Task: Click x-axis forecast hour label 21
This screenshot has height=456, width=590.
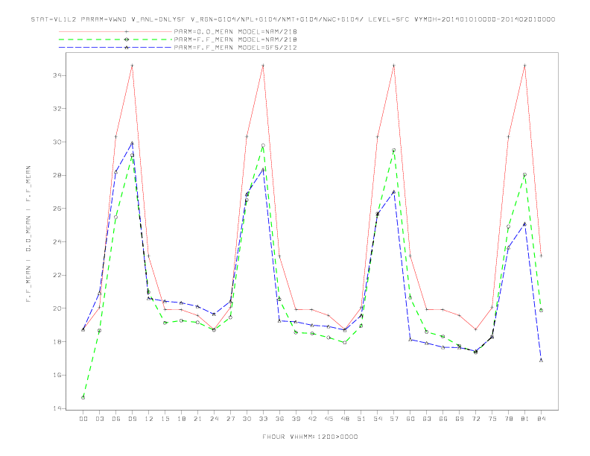Action: (197, 419)
